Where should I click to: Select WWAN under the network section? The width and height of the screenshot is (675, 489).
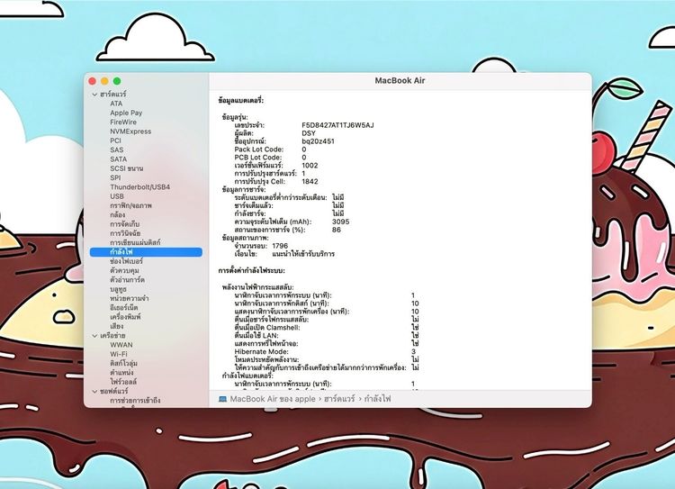(x=121, y=344)
